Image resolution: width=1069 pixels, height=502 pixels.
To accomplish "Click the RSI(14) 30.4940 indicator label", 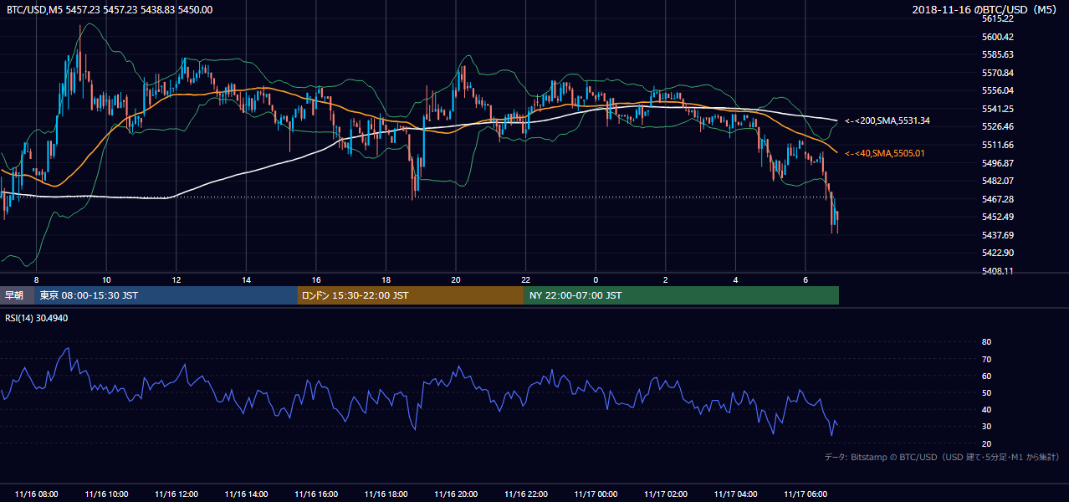I will click(x=38, y=318).
